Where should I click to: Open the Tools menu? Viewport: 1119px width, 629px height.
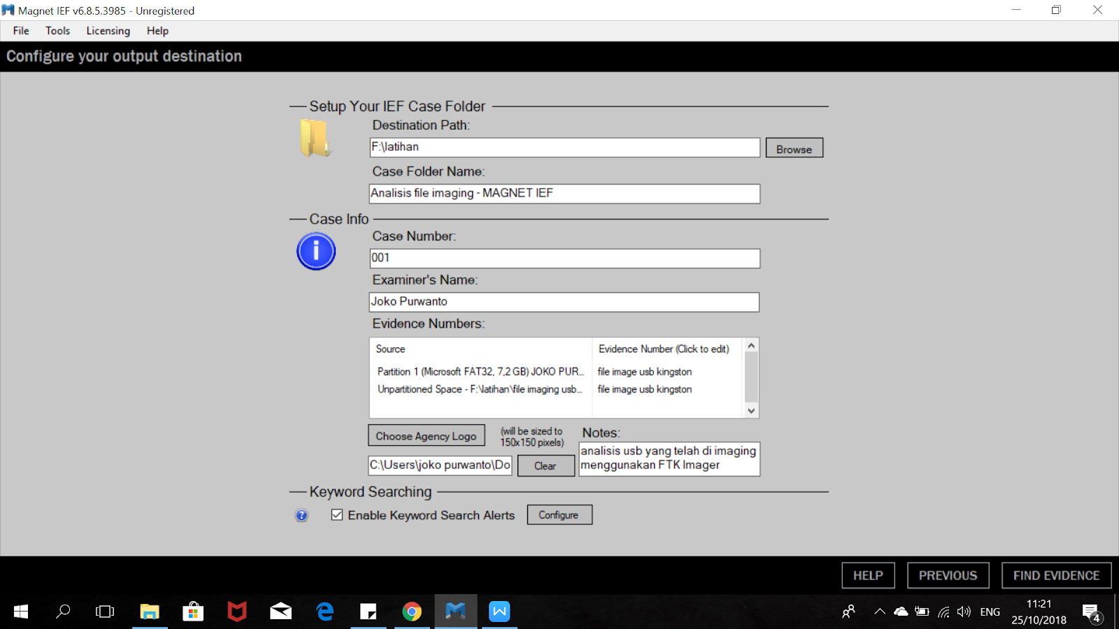(58, 31)
